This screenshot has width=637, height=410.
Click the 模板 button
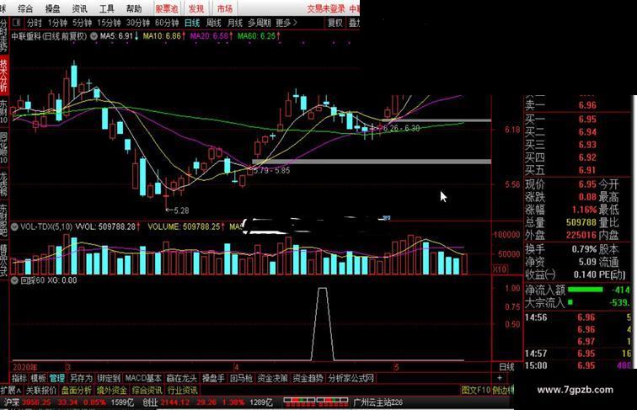coord(38,378)
